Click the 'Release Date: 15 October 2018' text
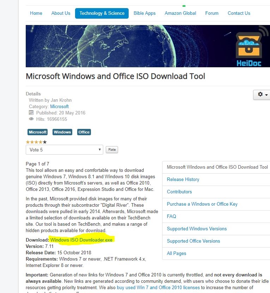The height and width of the screenshot is (293, 270). pyautogui.click(x=59, y=253)
